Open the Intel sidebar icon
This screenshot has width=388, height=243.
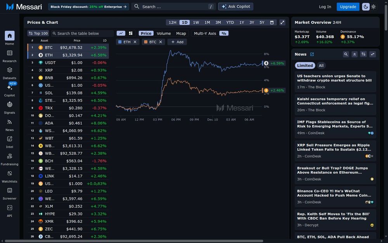[x=9, y=139]
